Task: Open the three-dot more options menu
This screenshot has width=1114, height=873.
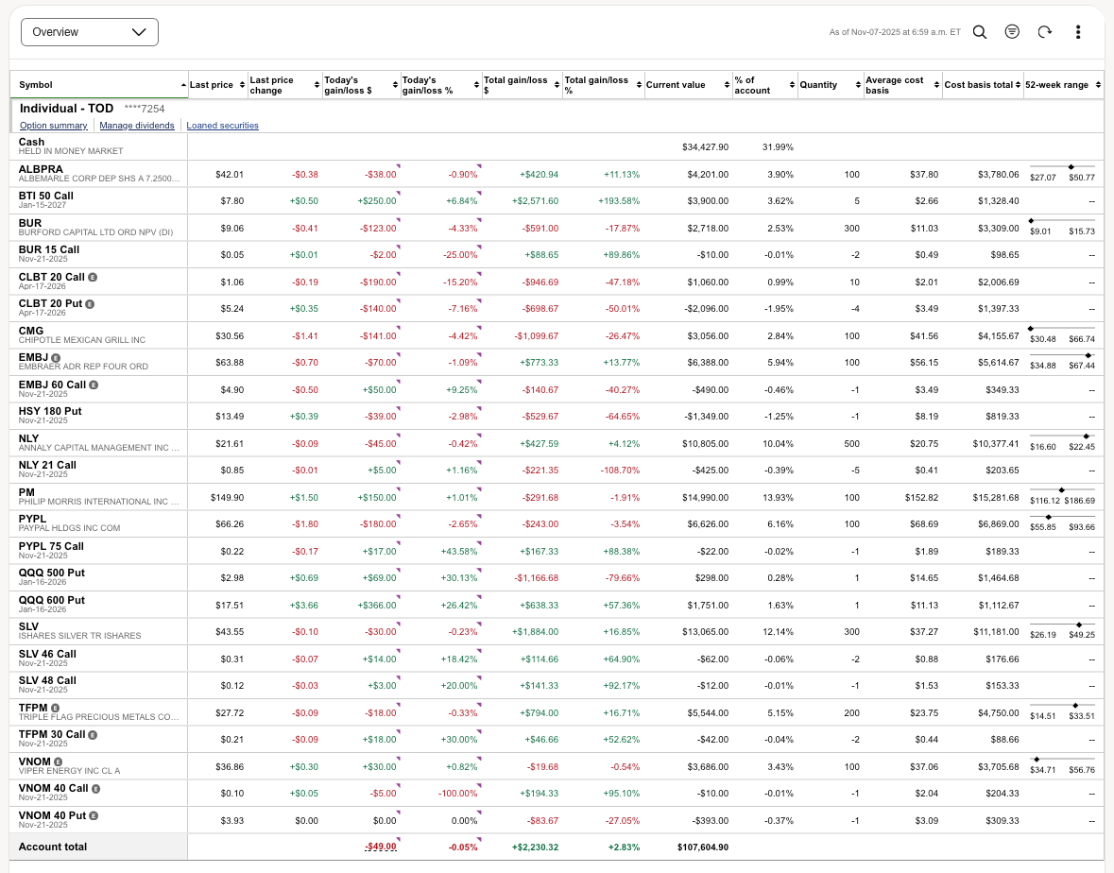Action: (1078, 32)
